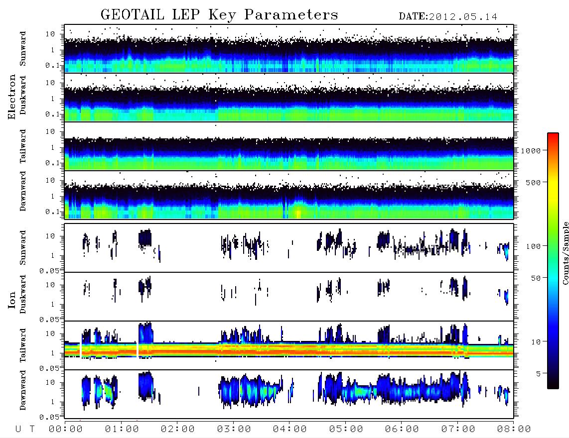Click the "06:00" time tick label
The image size is (569, 438).
(x=402, y=430)
